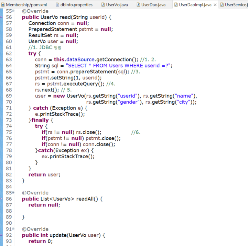Collapse the readAll method fold at line 85
248x246 pixels.
click(13, 193)
